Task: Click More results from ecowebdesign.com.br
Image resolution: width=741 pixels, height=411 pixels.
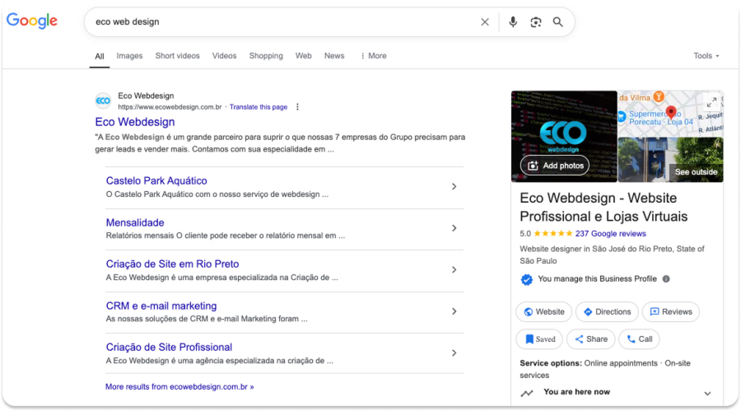Action: [179, 387]
